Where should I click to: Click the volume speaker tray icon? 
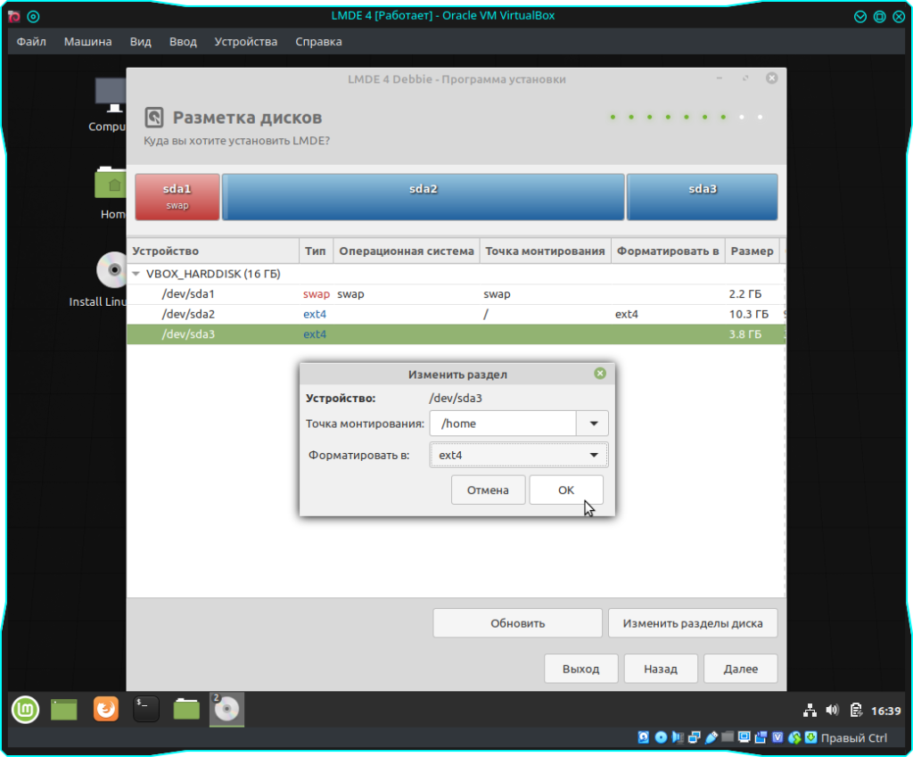[x=833, y=711]
